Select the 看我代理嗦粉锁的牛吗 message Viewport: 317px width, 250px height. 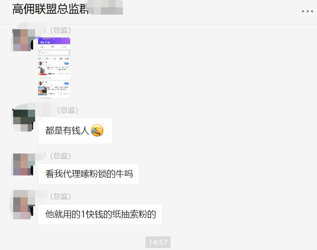(89, 174)
